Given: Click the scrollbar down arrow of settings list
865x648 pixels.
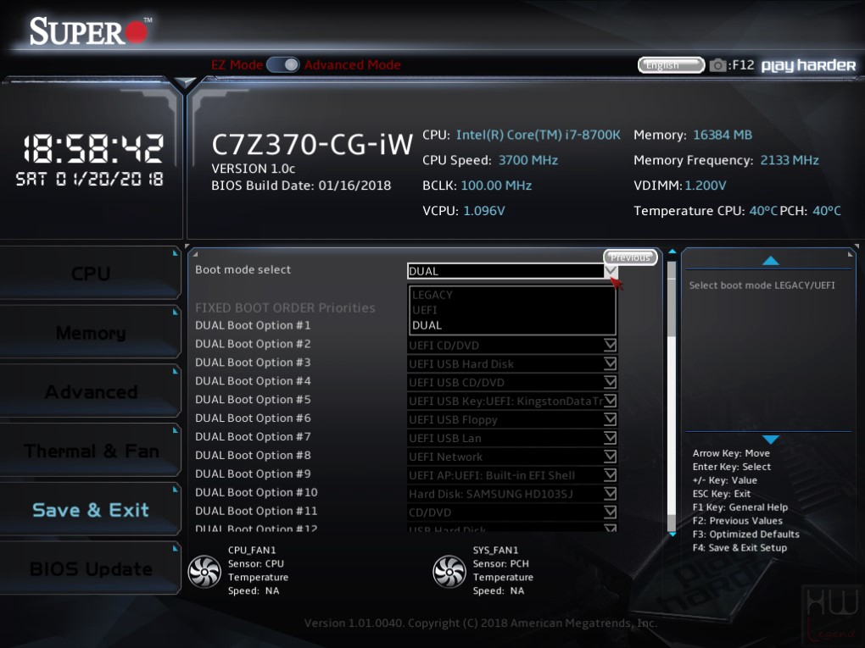Looking at the screenshot, I should click(x=672, y=534).
